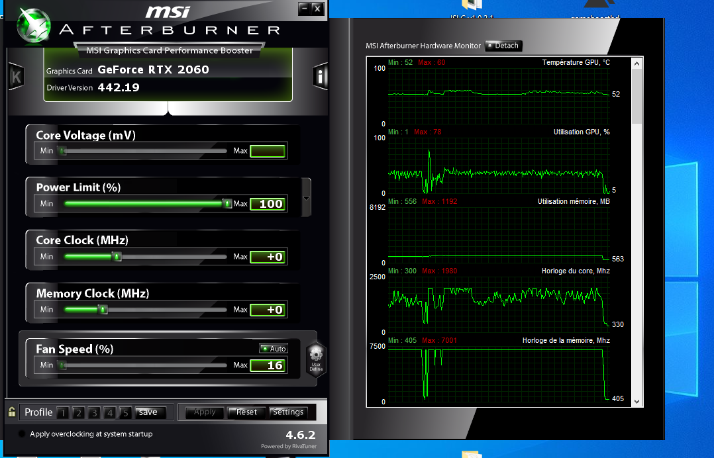Detach the Hardware Monitor window

503,46
